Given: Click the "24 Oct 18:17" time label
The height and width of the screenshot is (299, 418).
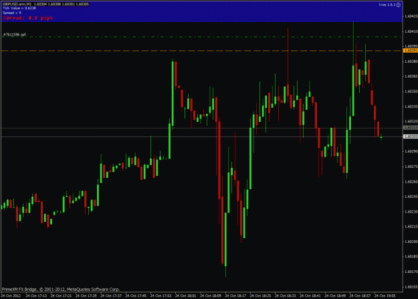Looking at the screenshot, I should 235,296.
